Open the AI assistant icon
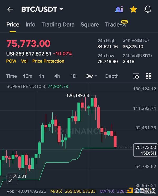This screenshot has height=196, width=158. click(x=119, y=9)
